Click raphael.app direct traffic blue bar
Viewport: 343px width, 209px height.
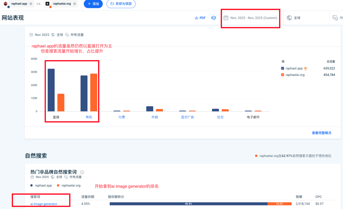pos(51,90)
